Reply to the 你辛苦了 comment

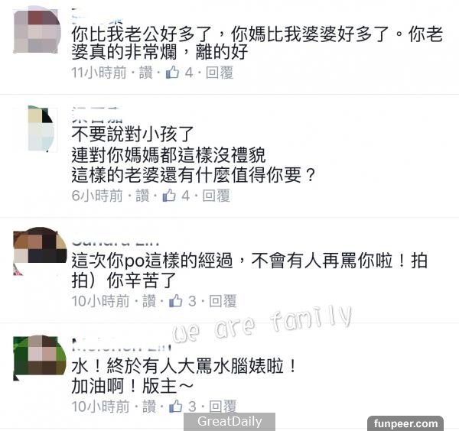click(x=223, y=301)
